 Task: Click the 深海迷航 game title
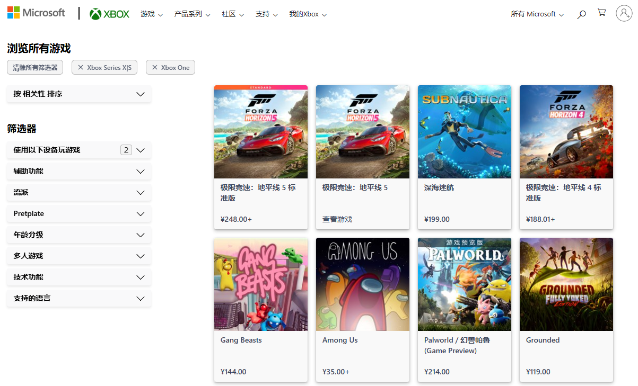pyautogui.click(x=439, y=187)
